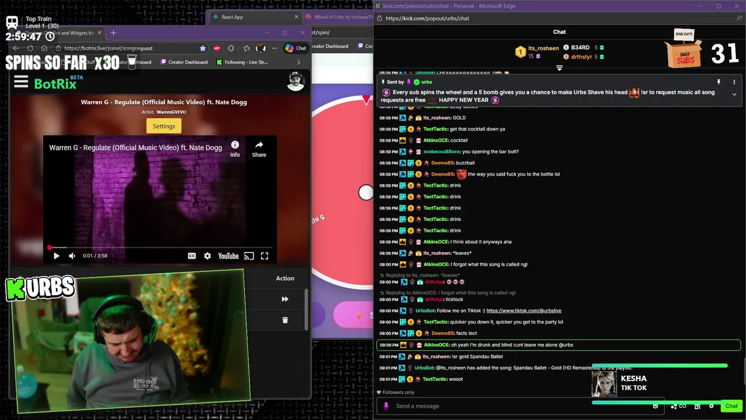Switch to the React App tab
746x420 pixels.
pyautogui.click(x=255, y=17)
